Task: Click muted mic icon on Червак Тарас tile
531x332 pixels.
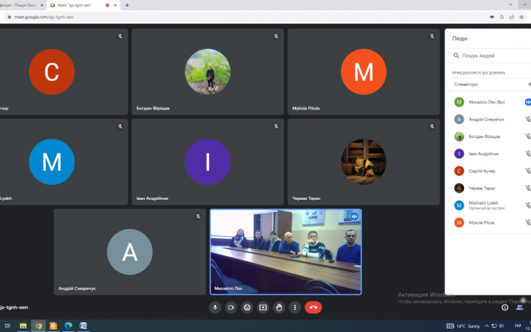Action: pos(432,126)
